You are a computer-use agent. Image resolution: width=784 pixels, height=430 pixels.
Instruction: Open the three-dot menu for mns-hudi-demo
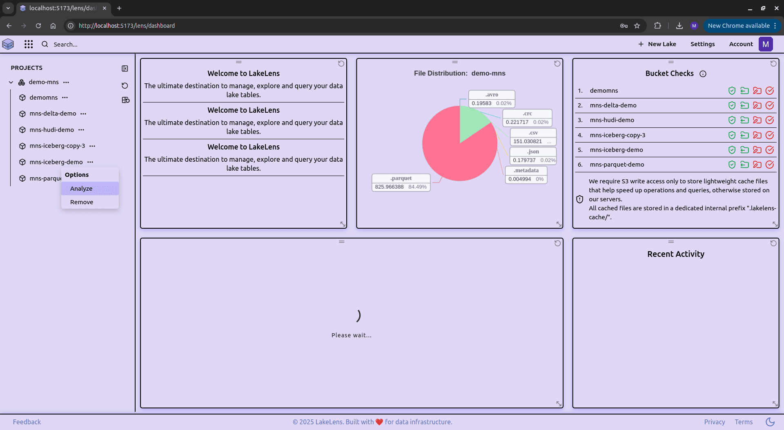(81, 130)
